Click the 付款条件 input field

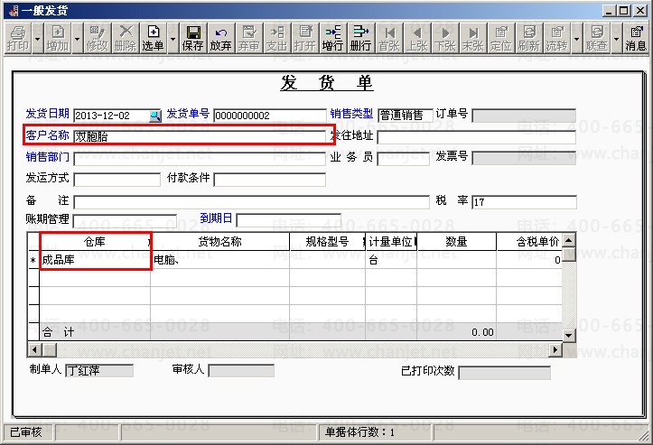(x=269, y=180)
